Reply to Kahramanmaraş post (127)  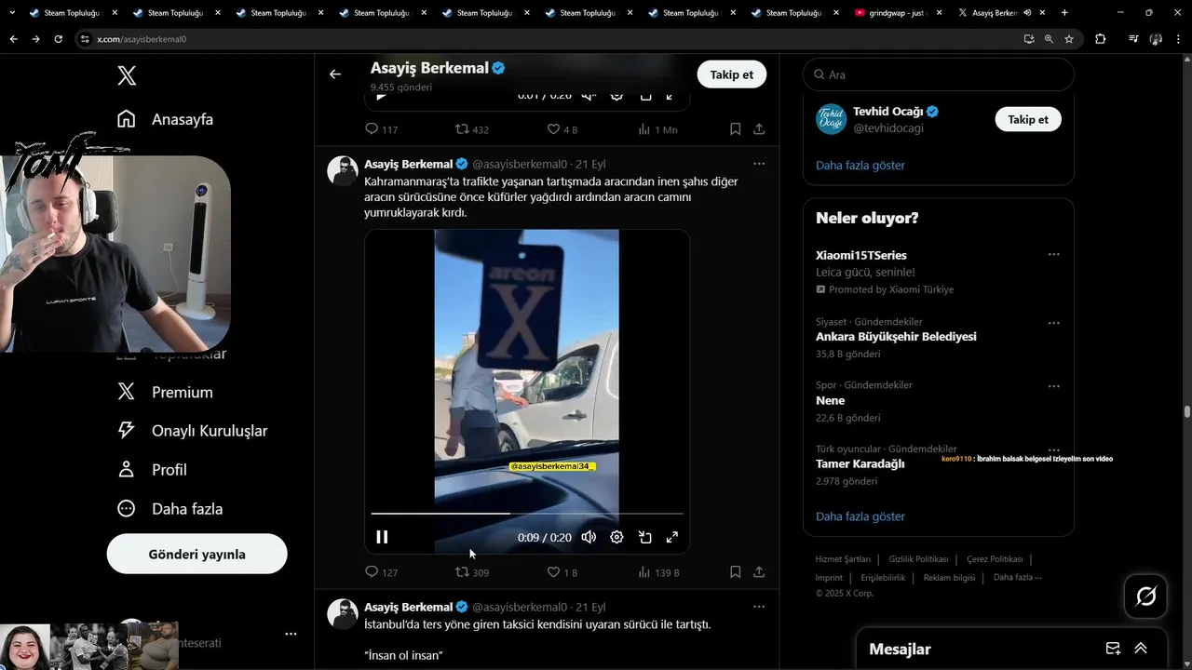(381, 572)
